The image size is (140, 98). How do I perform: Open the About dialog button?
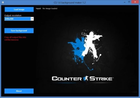[19, 91]
